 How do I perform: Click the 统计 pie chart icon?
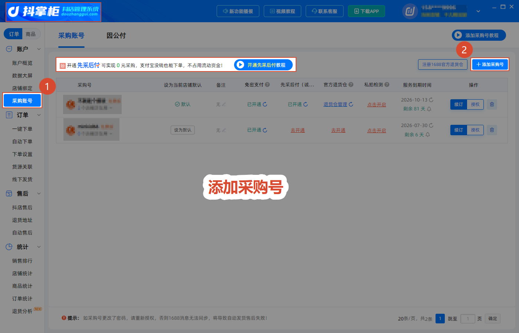point(9,247)
